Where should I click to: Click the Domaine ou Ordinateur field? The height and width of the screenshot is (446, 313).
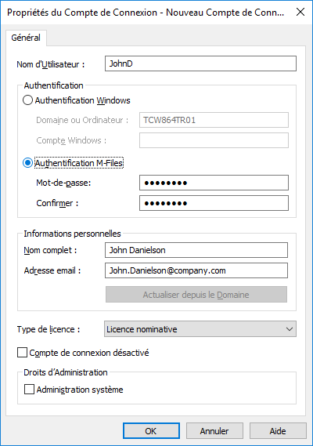click(x=214, y=120)
